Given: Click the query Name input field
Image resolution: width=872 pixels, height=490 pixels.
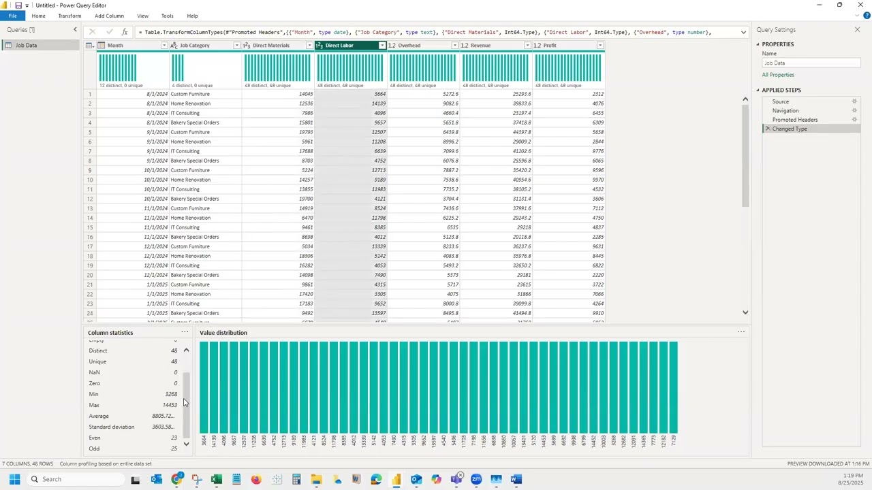Looking at the screenshot, I should (x=811, y=63).
